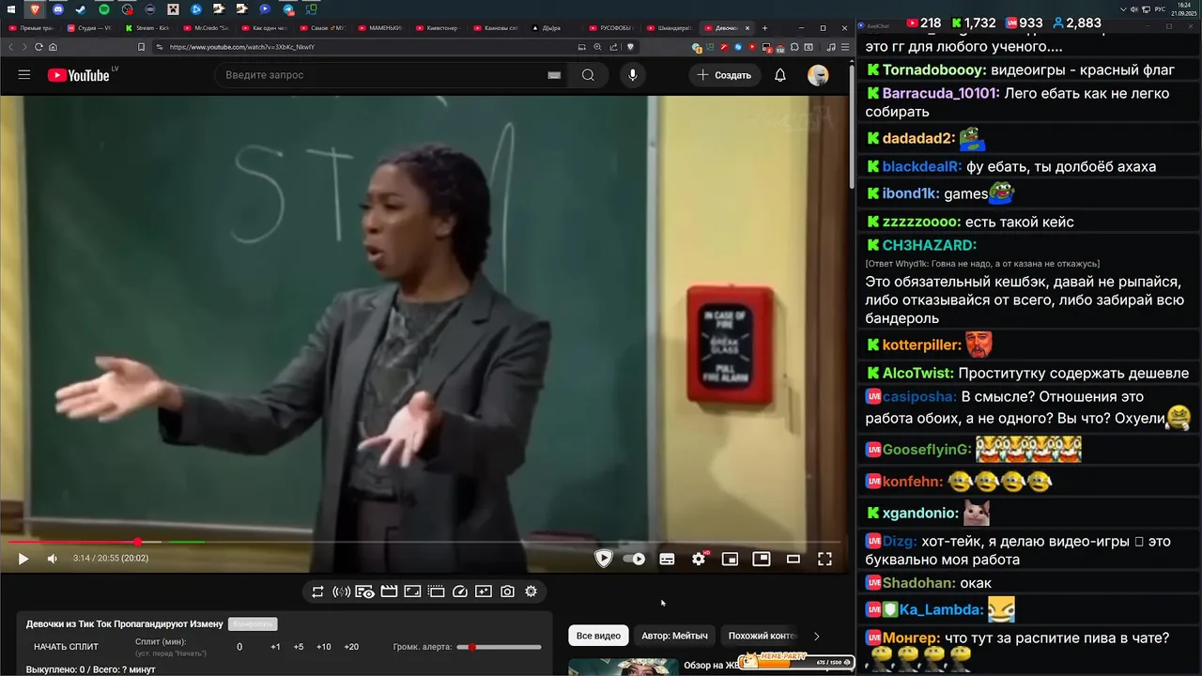The height and width of the screenshot is (676, 1202).
Task: Toggle the loop video icon
Action: [x=317, y=591]
